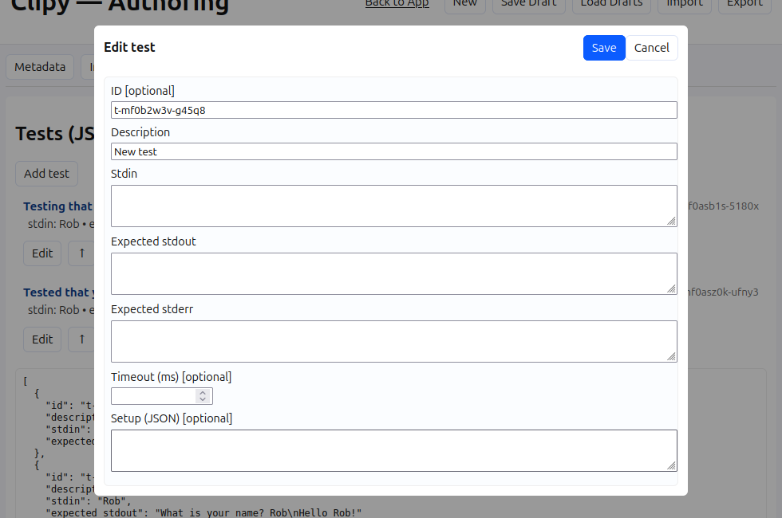Click Edit for the first test
Viewport: 782px width, 518px height.
(x=42, y=253)
